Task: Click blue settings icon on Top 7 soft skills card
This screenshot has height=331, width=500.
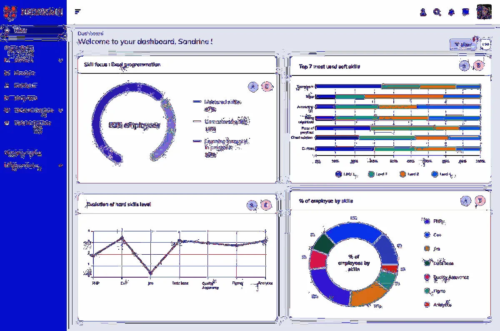Action: (x=464, y=66)
